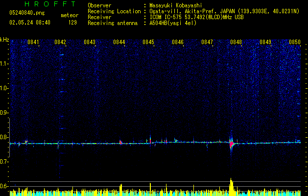Screen dimensions: 308x196
Task: Click the 0845 time marker
Action: [x=148, y=42]
